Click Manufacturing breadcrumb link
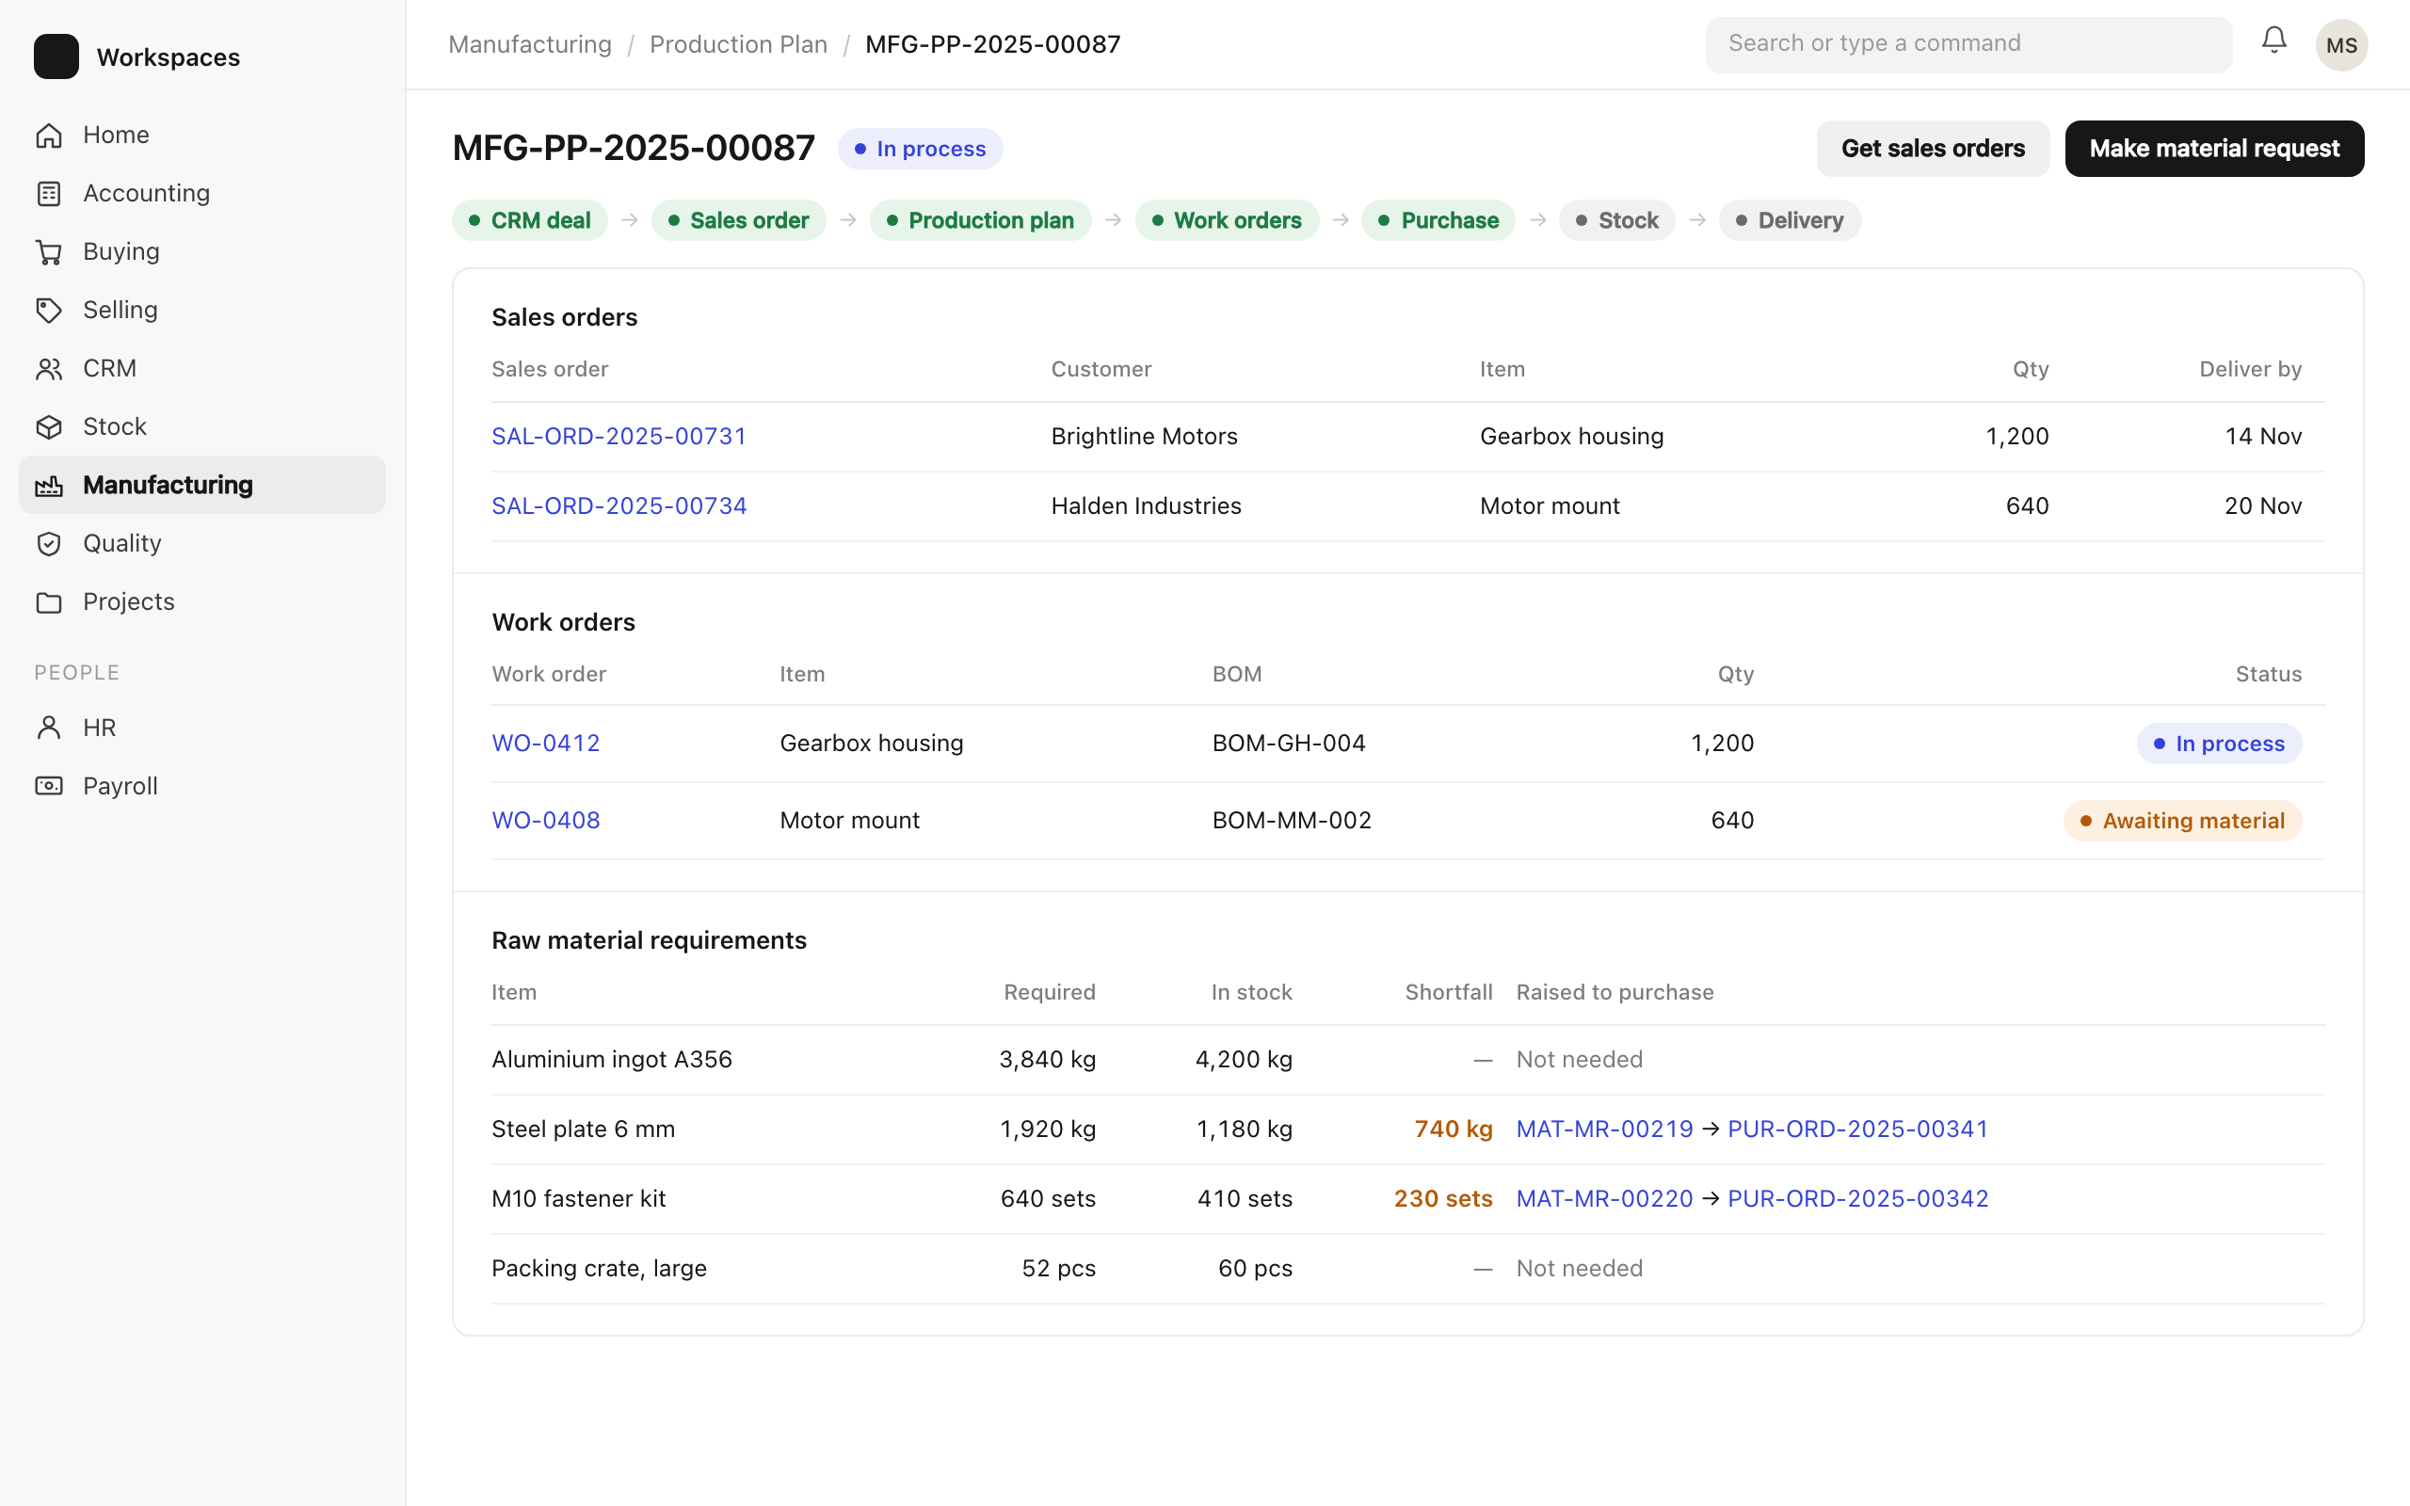Screen dimensions: 2410x1506 pyautogui.click(x=530, y=45)
